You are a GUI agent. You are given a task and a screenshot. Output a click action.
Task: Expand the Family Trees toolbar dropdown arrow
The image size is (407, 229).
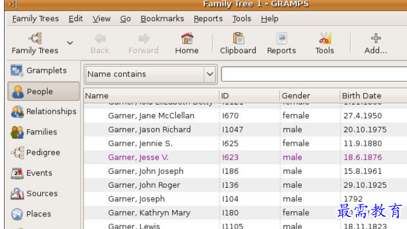click(x=70, y=42)
